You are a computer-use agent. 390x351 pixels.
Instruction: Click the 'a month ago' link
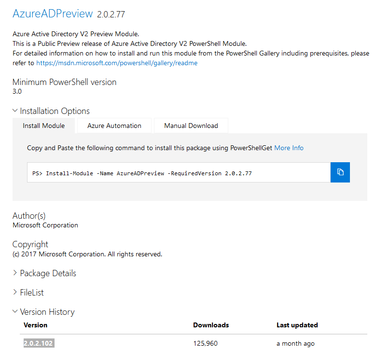(x=295, y=343)
